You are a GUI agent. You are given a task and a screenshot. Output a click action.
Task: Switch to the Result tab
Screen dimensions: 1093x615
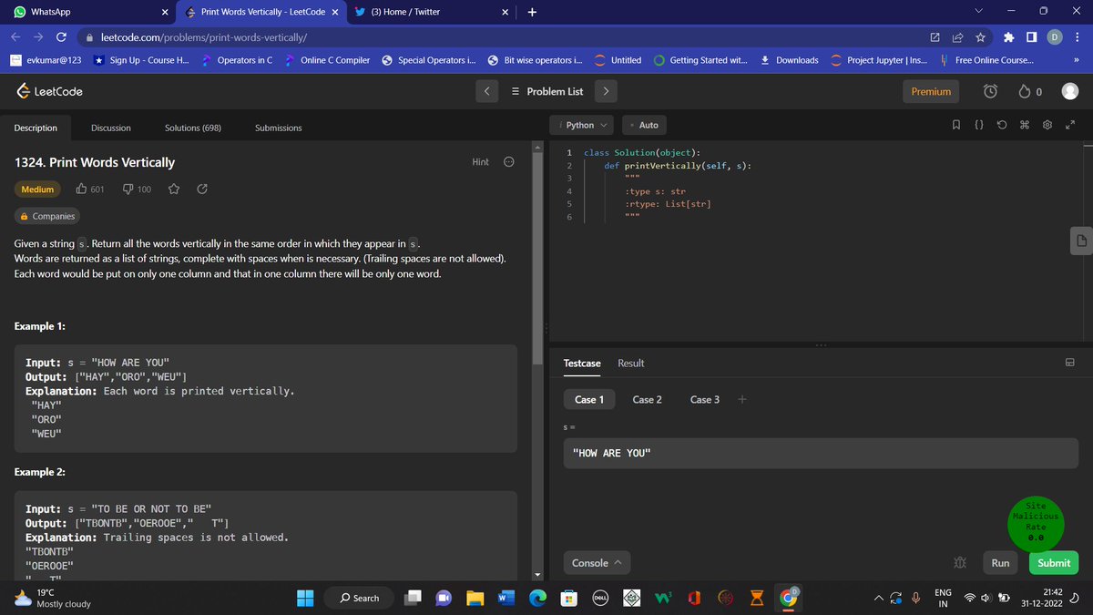(x=630, y=363)
